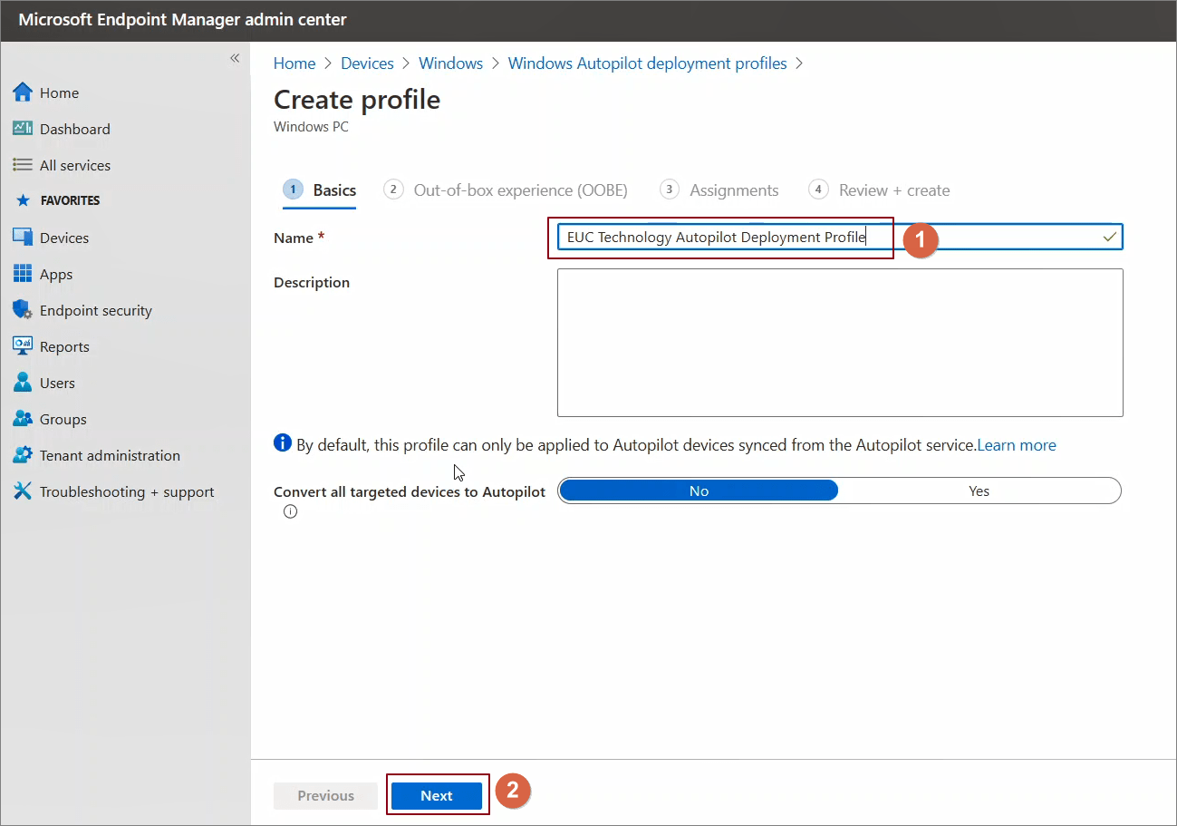Viewport: 1177px width, 826px height.
Task: Open Dashboard in the sidebar
Action: coord(74,129)
